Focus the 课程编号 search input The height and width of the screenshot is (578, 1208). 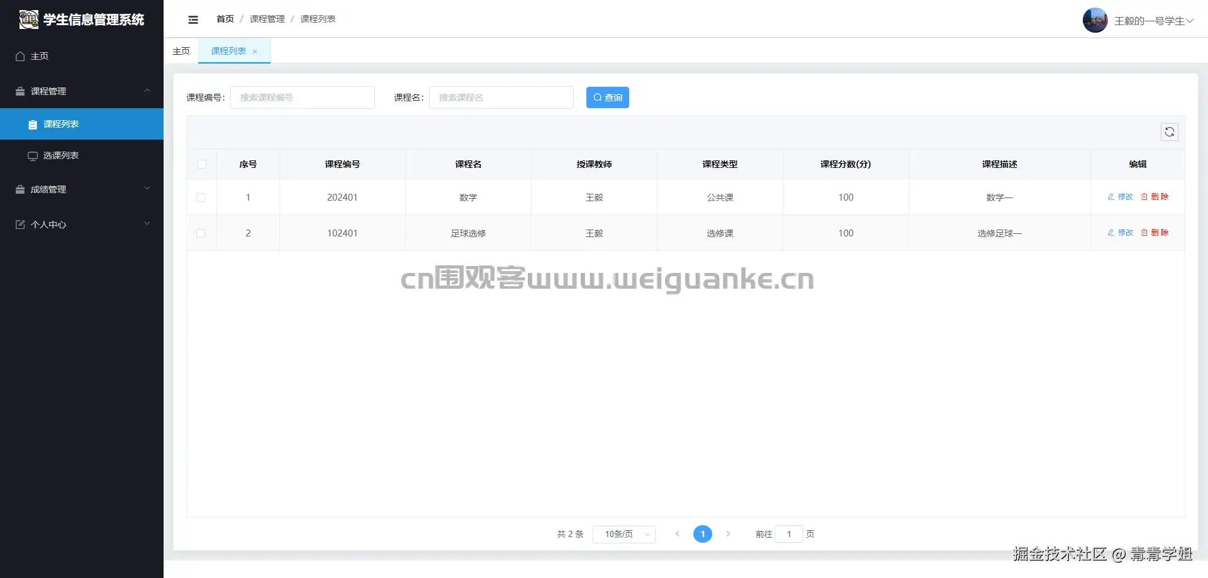[x=303, y=97]
